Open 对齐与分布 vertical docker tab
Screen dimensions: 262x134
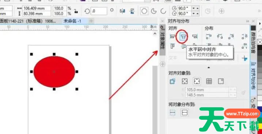click(x=254, y=76)
